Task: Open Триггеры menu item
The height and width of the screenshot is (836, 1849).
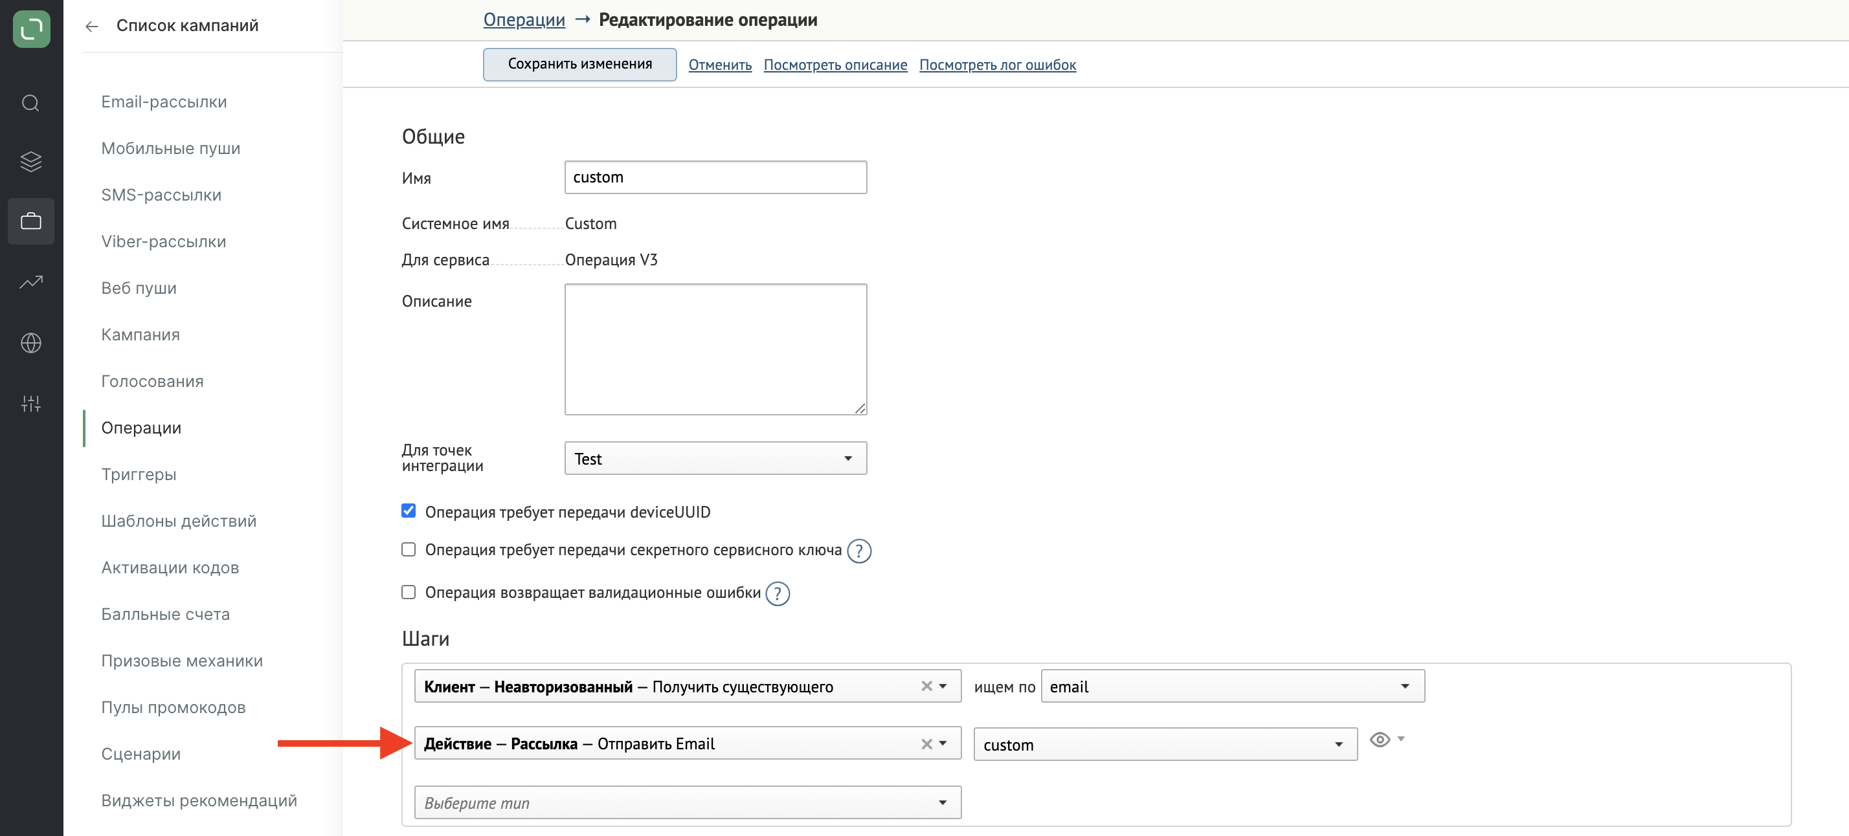Action: click(x=139, y=475)
